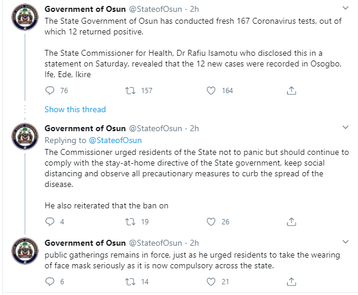Screen dimensions: 358x295
Task: Like the tweet with 21 likes
Action: coord(211,281)
